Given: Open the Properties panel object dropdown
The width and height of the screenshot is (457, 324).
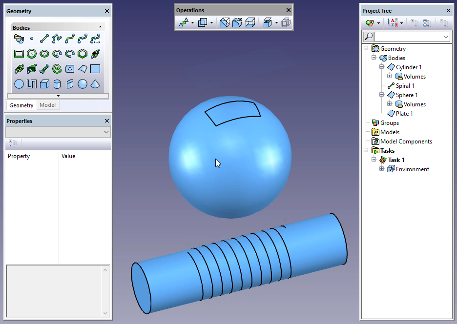Looking at the screenshot, I should [106, 132].
